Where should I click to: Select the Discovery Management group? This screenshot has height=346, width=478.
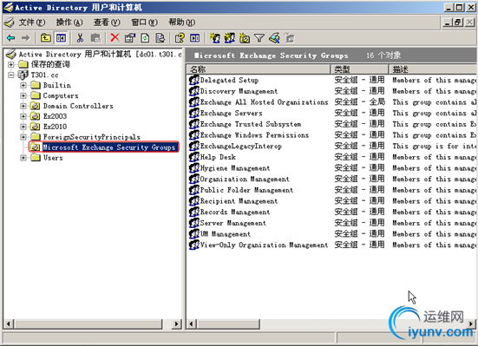click(239, 91)
